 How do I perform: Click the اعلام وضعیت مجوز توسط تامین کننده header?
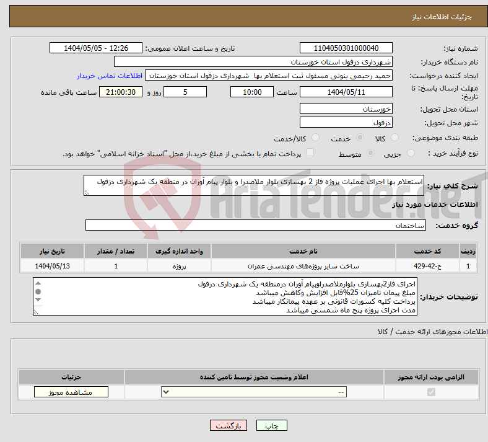pyautogui.click(x=254, y=377)
